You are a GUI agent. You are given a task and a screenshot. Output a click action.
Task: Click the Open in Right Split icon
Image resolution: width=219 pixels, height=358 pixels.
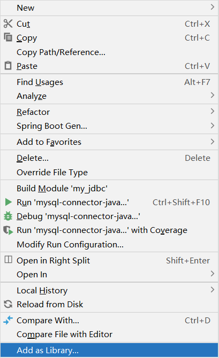pyautogui.click(x=8, y=260)
